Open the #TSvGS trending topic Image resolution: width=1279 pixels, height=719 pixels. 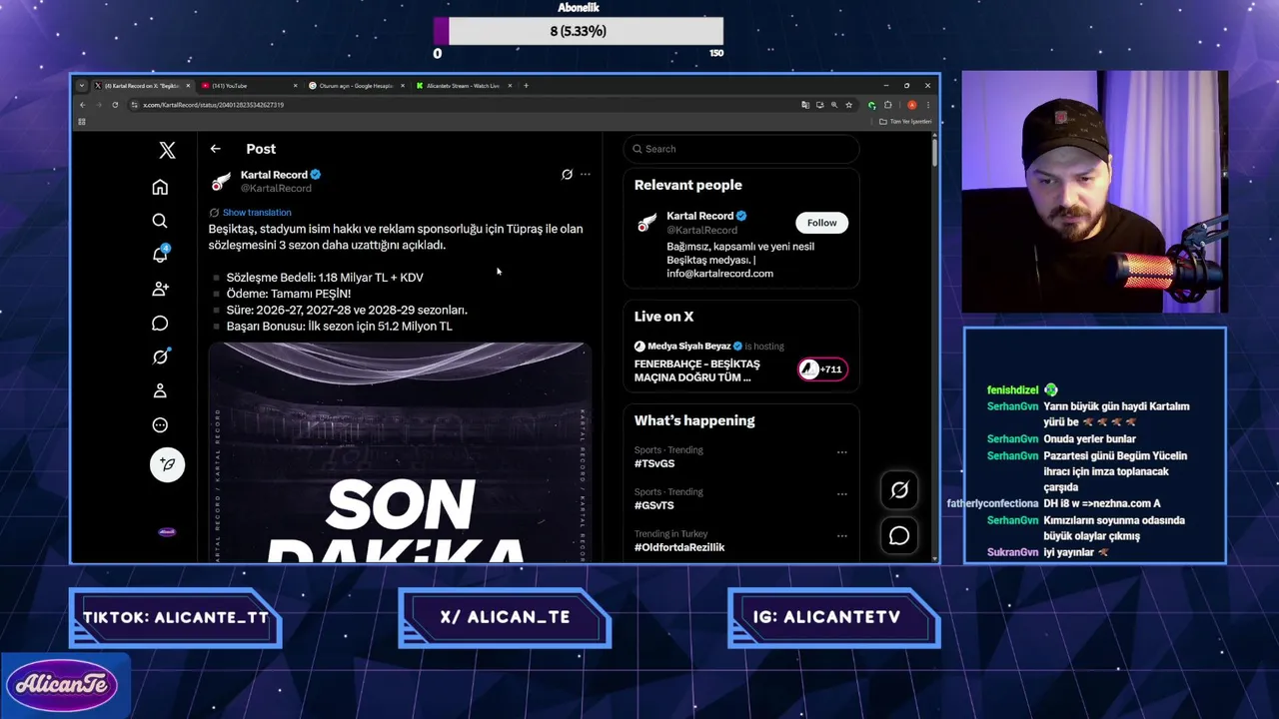pos(654,463)
